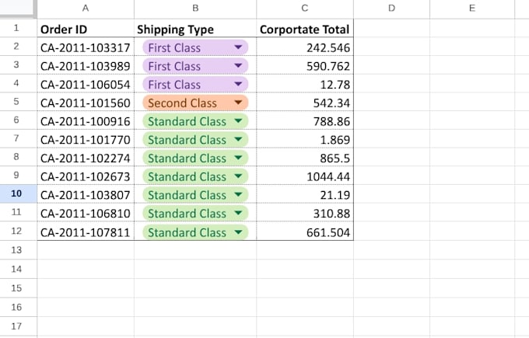Select cell with value 242.546
The image size is (529, 338).
point(305,47)
